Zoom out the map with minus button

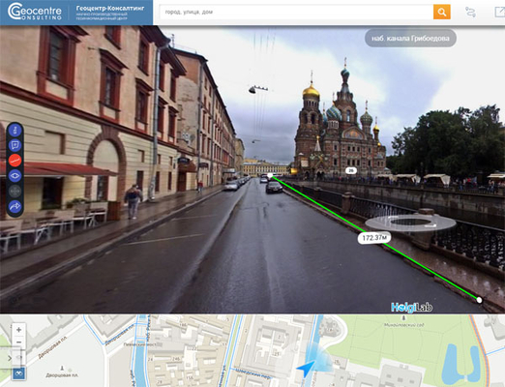pyautogui.click(x=18, y=342)
